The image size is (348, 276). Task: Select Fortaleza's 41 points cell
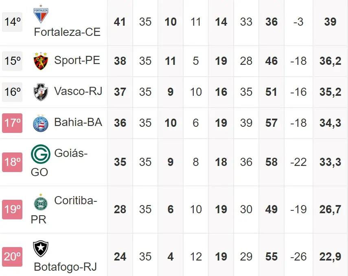(x=120, y=22)
